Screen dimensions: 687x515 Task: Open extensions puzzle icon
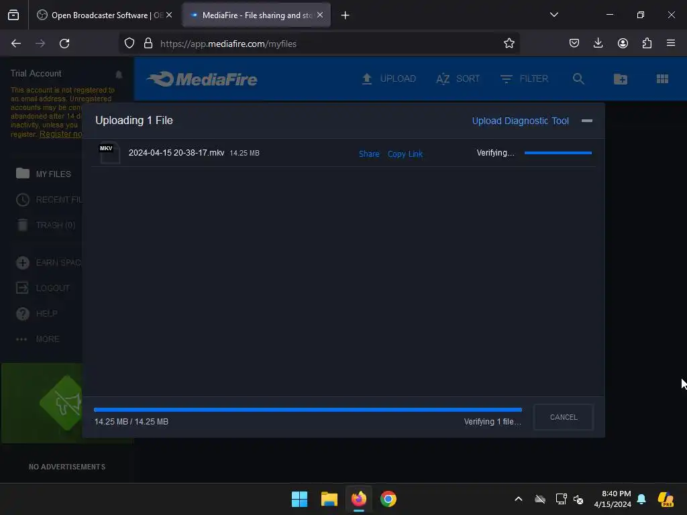(x=647, y=44)
